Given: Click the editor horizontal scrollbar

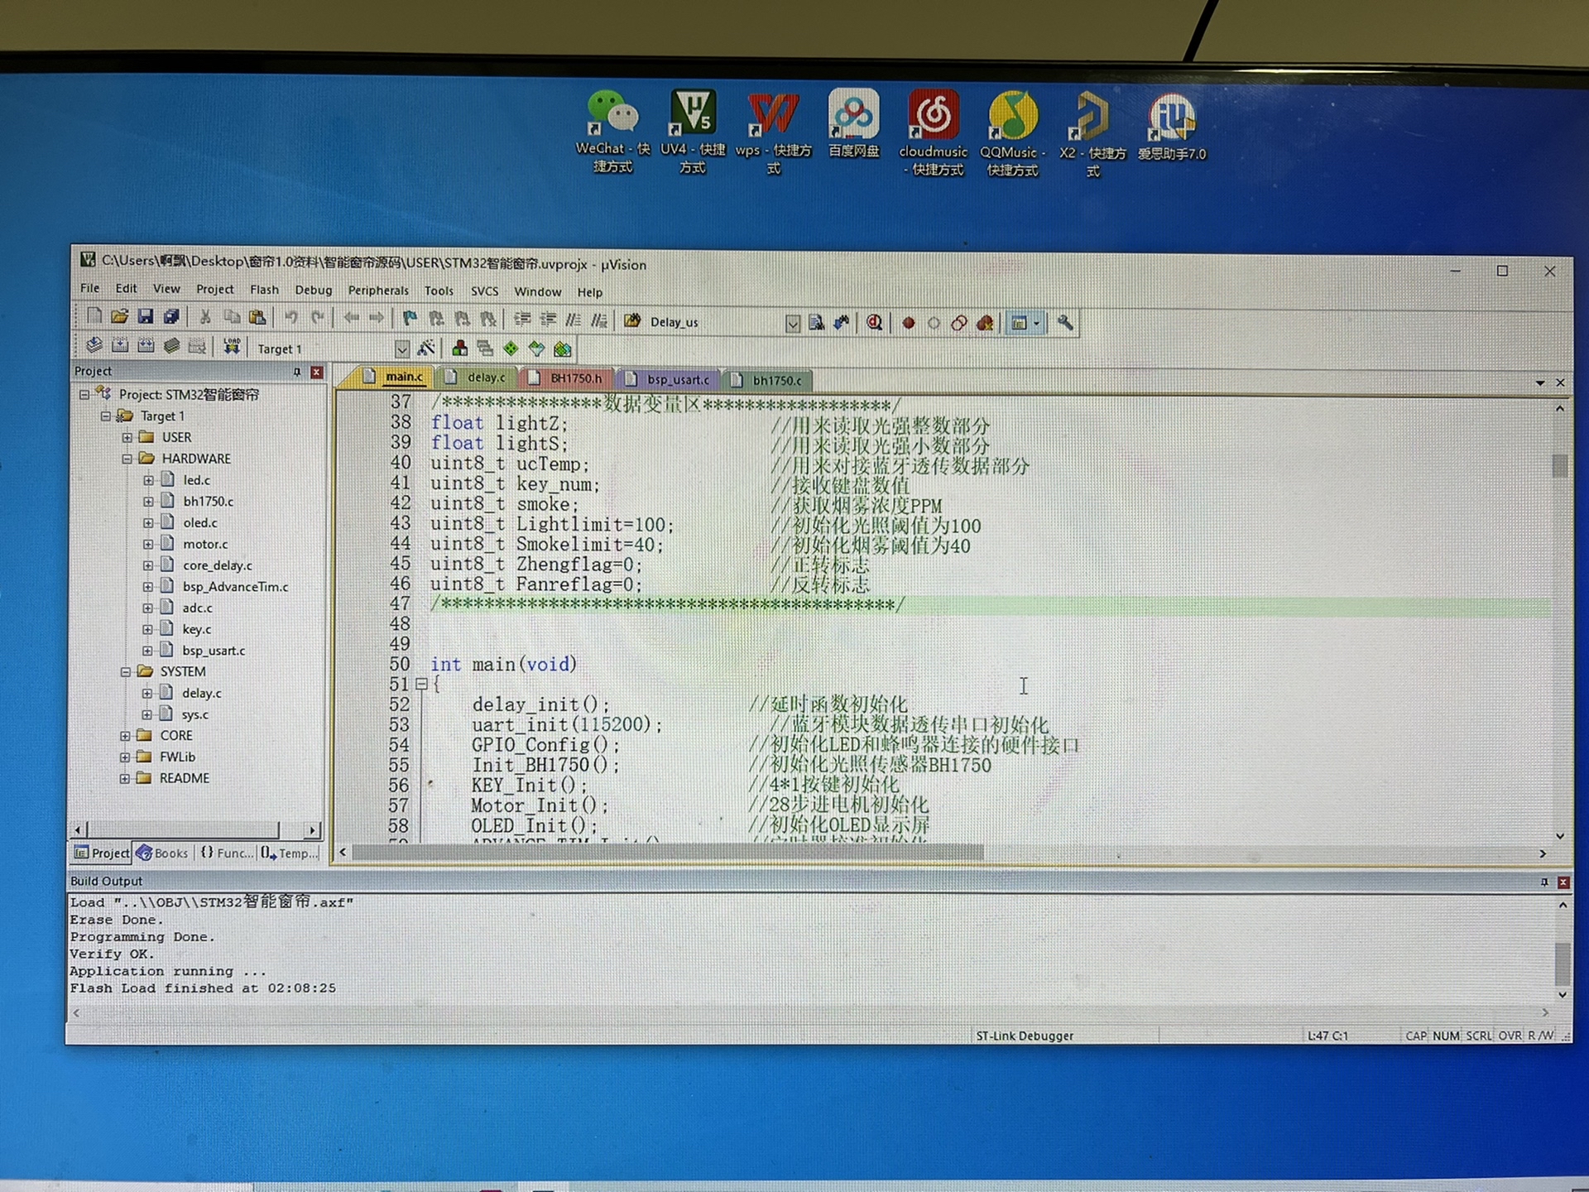Looking at the screenshot, I should point(667,853).
